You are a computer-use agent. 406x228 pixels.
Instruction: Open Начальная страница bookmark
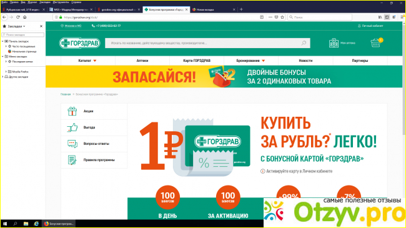(x=24, y=51)
